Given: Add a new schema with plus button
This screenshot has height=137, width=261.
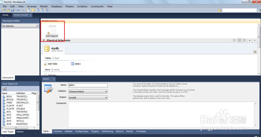Looking at the screenshot, I should [250, 40].
